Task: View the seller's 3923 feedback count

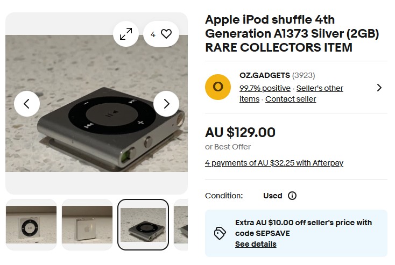Action: coord(304,75)
